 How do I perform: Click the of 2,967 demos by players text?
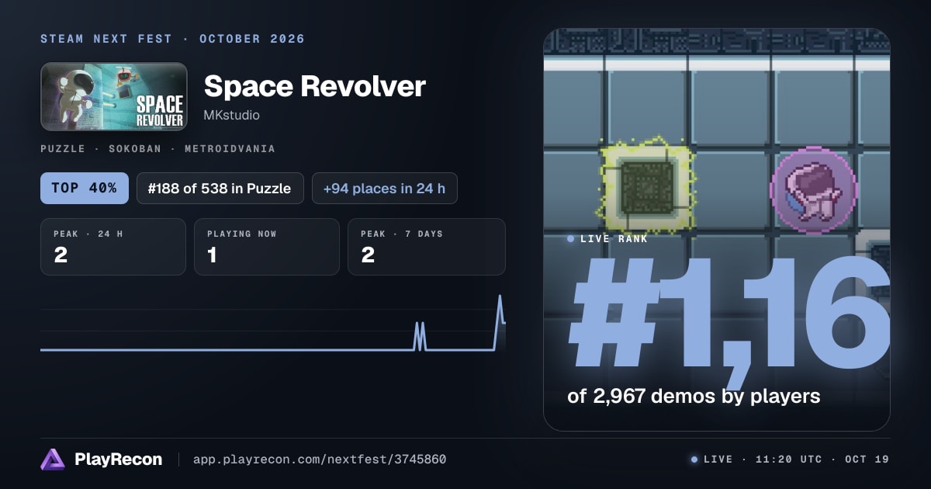pos(694,396)
